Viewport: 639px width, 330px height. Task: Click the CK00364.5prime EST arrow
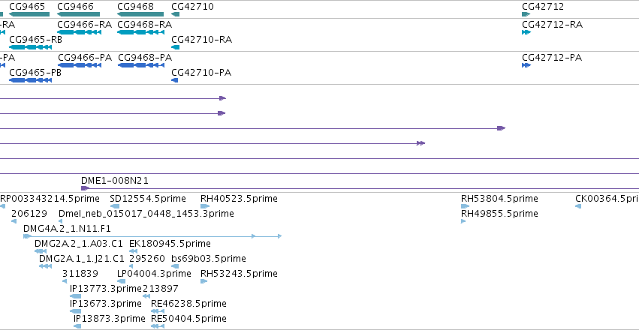[x=578, y=206]
